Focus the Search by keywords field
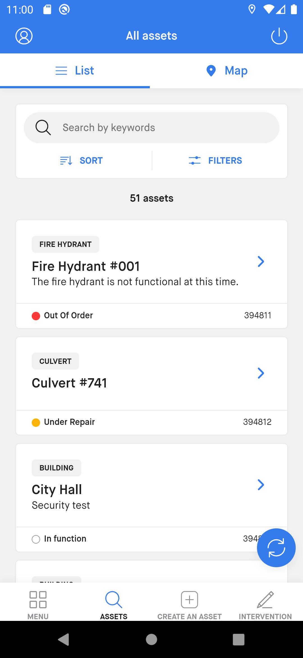Viewport: 303px width, 658px height. [x=151, y=128]
